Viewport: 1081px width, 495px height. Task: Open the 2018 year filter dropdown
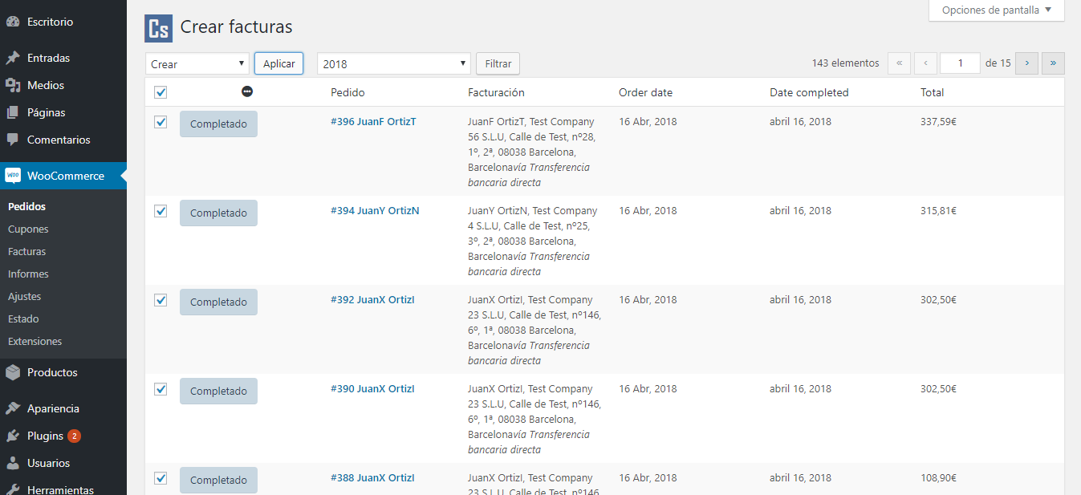pyautogui.click(x=393, y=64)
